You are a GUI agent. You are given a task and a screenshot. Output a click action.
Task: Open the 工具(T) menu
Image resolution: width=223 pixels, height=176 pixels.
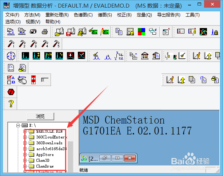pos(192,15)
